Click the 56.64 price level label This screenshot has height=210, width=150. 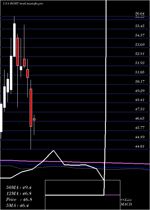pos(140,13)
